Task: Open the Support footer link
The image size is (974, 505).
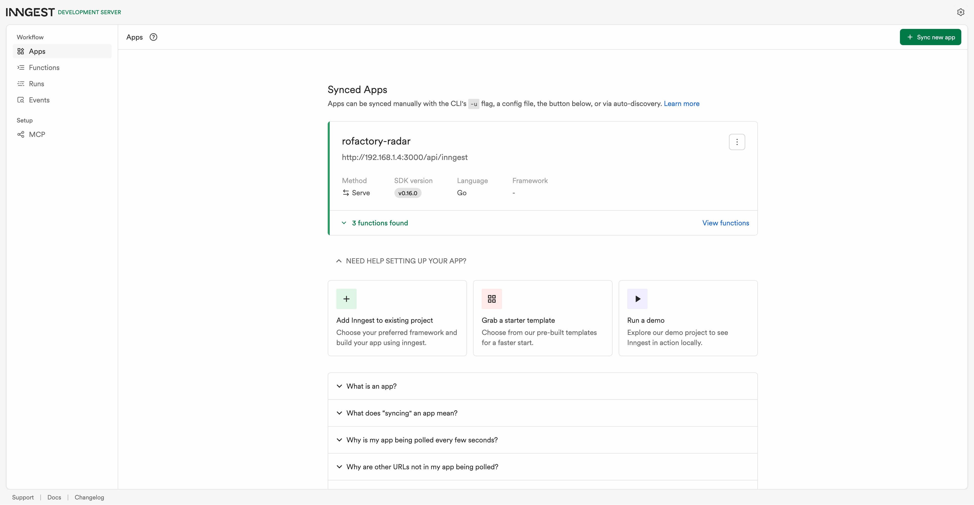Action: click(x=23, y=497)
